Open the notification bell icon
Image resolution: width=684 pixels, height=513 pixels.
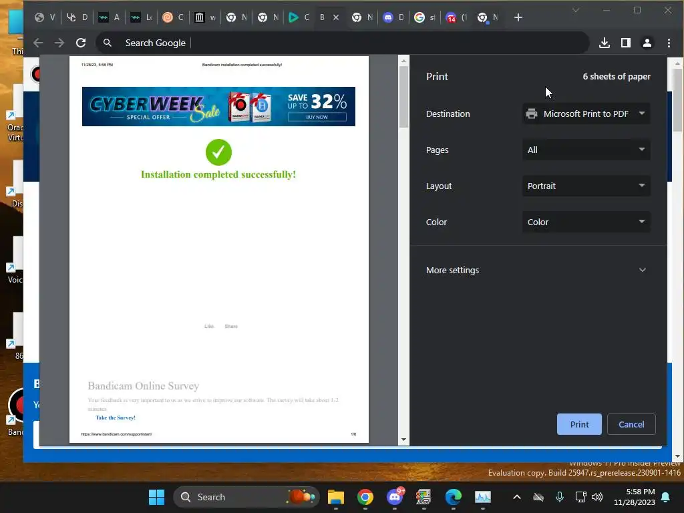point(666,497)
